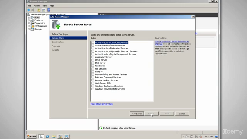Click the green Refresh icon in status area

pos(101,128)
